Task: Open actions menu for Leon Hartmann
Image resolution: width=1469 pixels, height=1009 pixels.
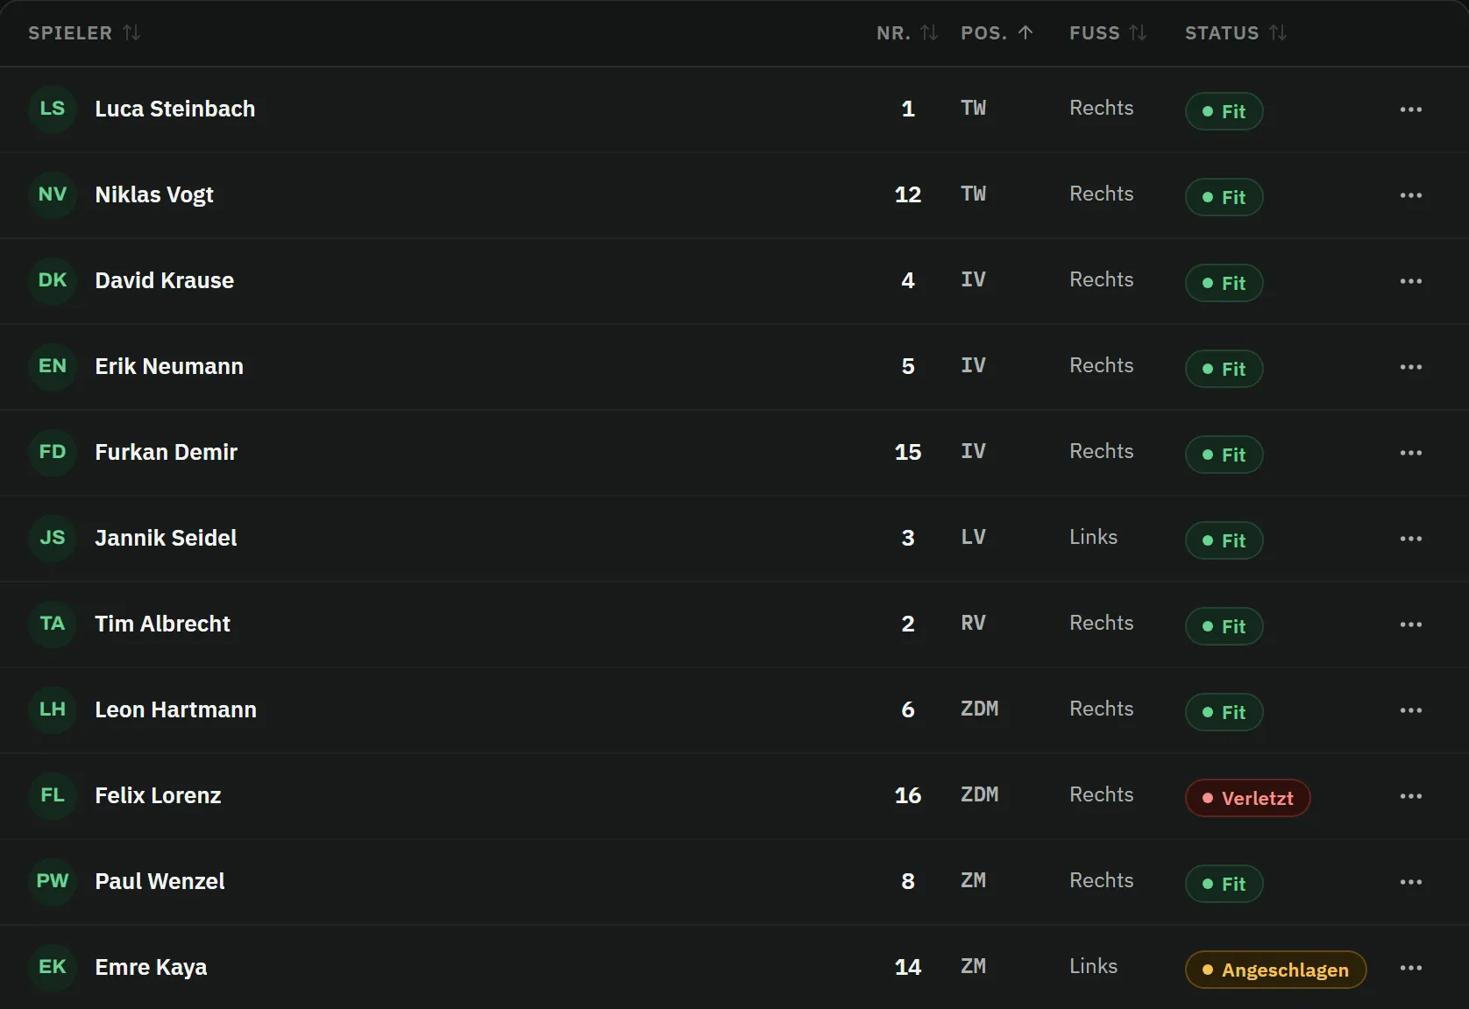Action: tap(1411, 710)
